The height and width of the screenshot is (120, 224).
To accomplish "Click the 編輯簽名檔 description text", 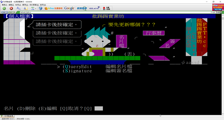I will [119, 71].
